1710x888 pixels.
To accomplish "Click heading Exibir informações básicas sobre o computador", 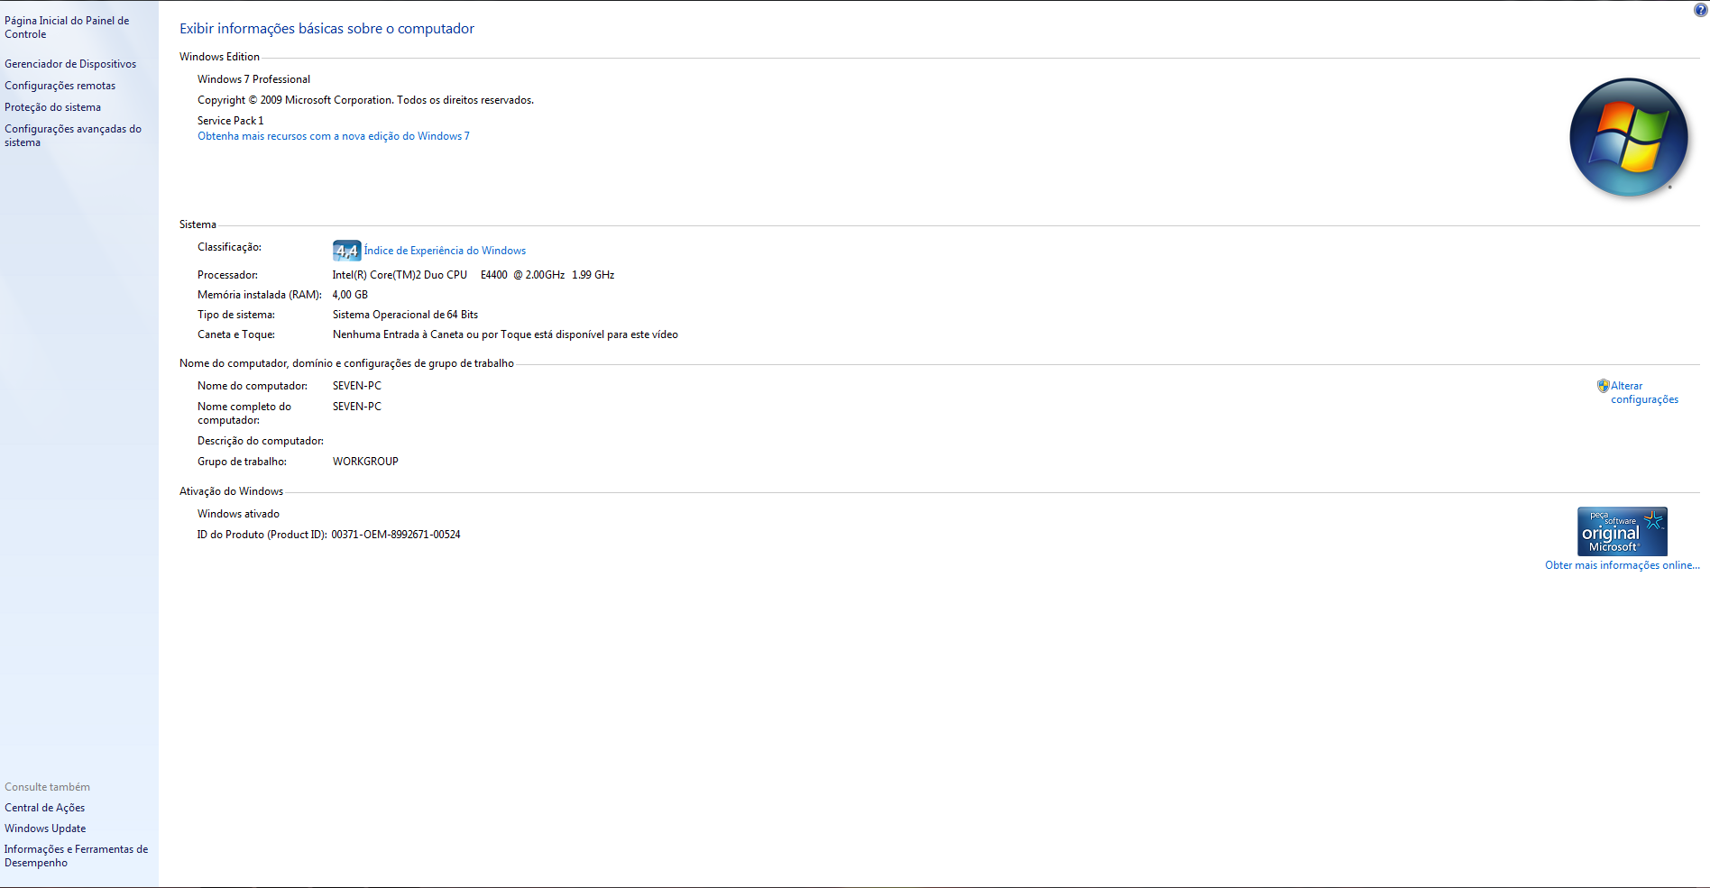I will [x=326, y=29].
